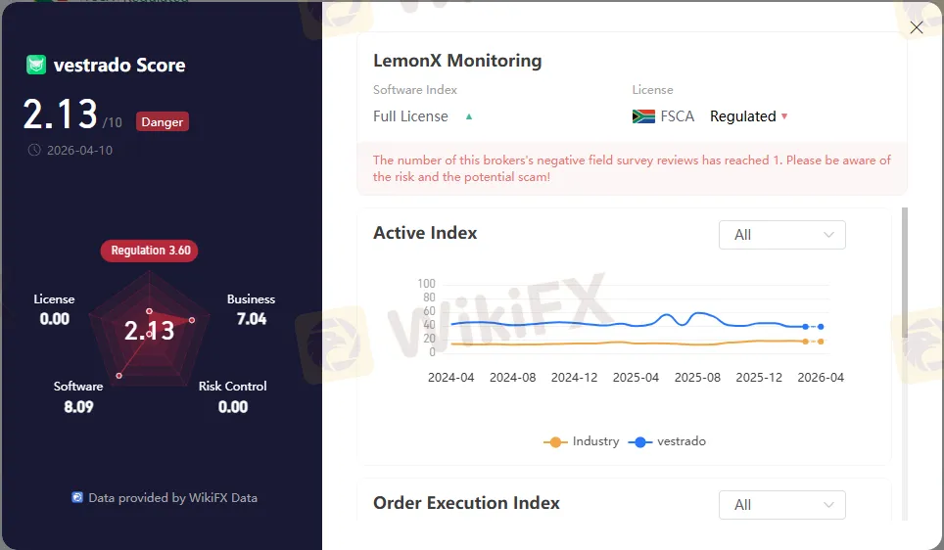Click the WikiFX Data provider icon
This screenshot has height=550, width=944.
tap(77, 497)
